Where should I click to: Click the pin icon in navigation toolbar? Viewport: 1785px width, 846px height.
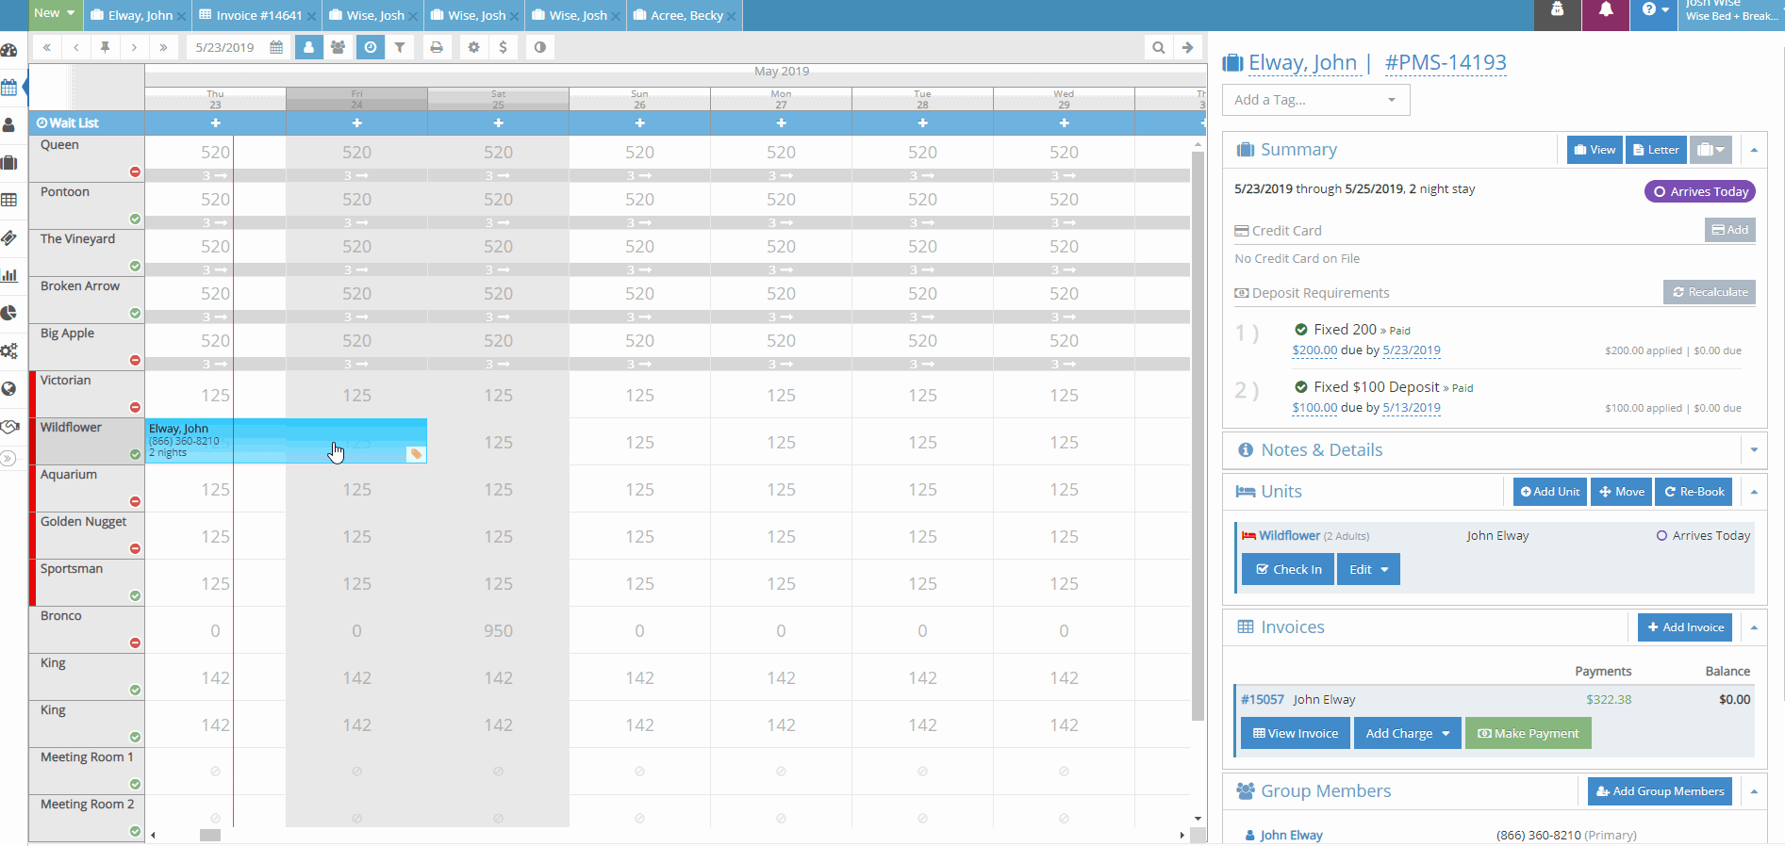coord(106,47)
